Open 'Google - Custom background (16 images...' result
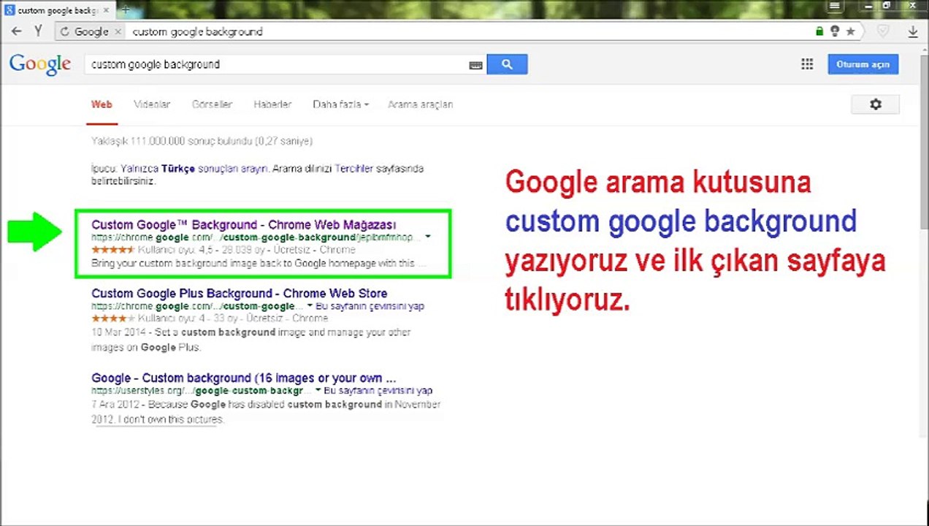929x526 pixels. click(x=244, y=378)
